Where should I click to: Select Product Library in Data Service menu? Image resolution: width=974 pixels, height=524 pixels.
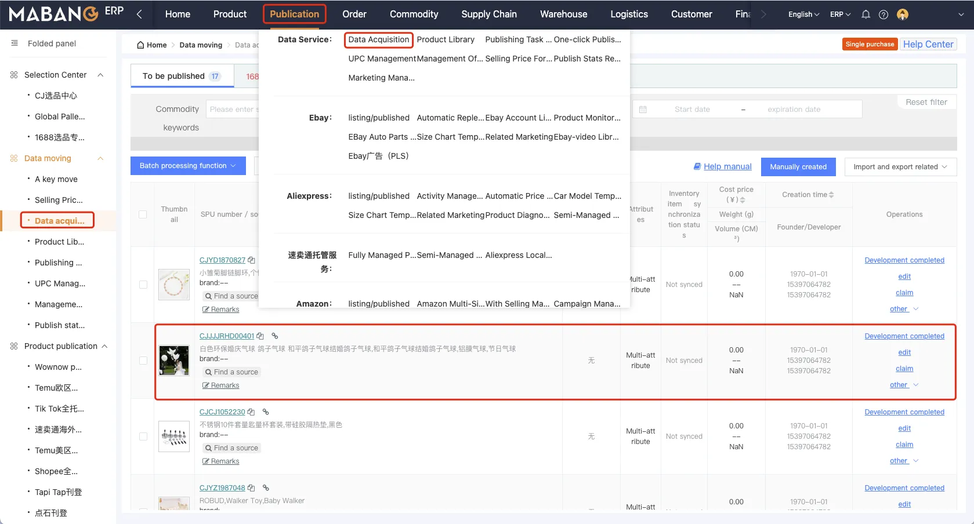click(x=446, y=39)
